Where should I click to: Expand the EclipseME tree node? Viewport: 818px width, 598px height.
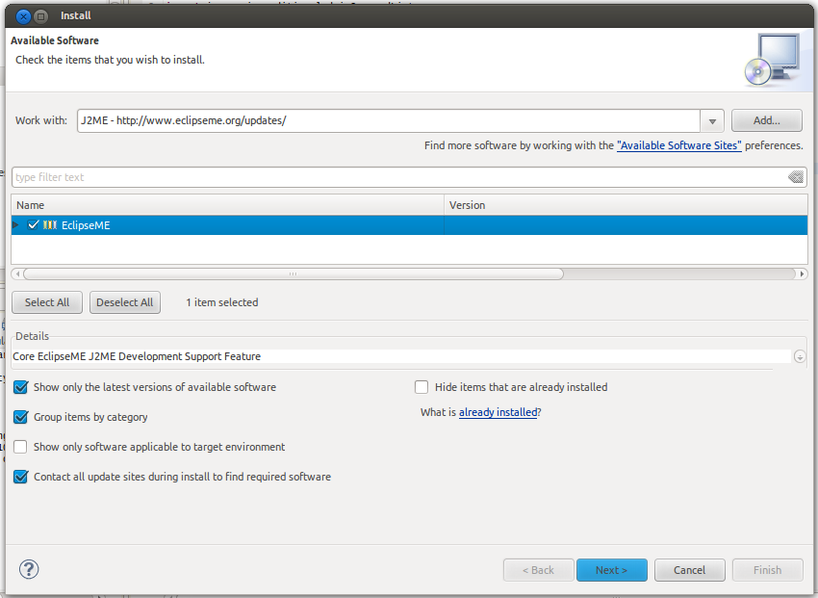click(x=15, y=225)
